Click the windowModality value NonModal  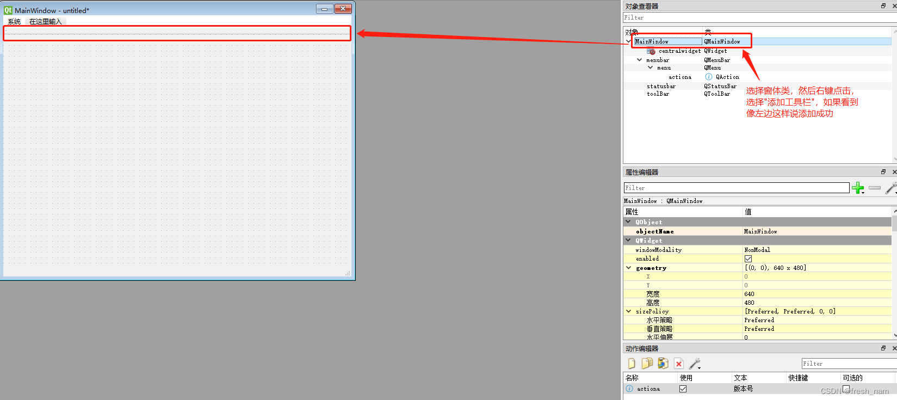tap(757, 250)
